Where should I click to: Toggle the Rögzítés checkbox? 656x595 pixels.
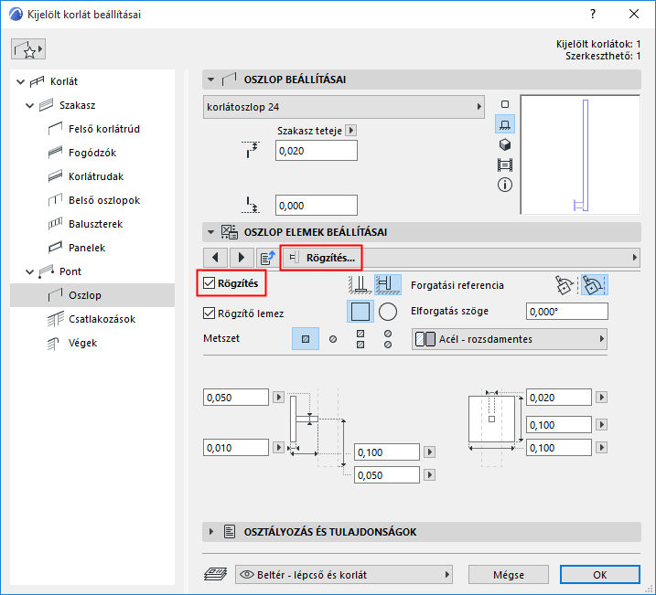209,283
